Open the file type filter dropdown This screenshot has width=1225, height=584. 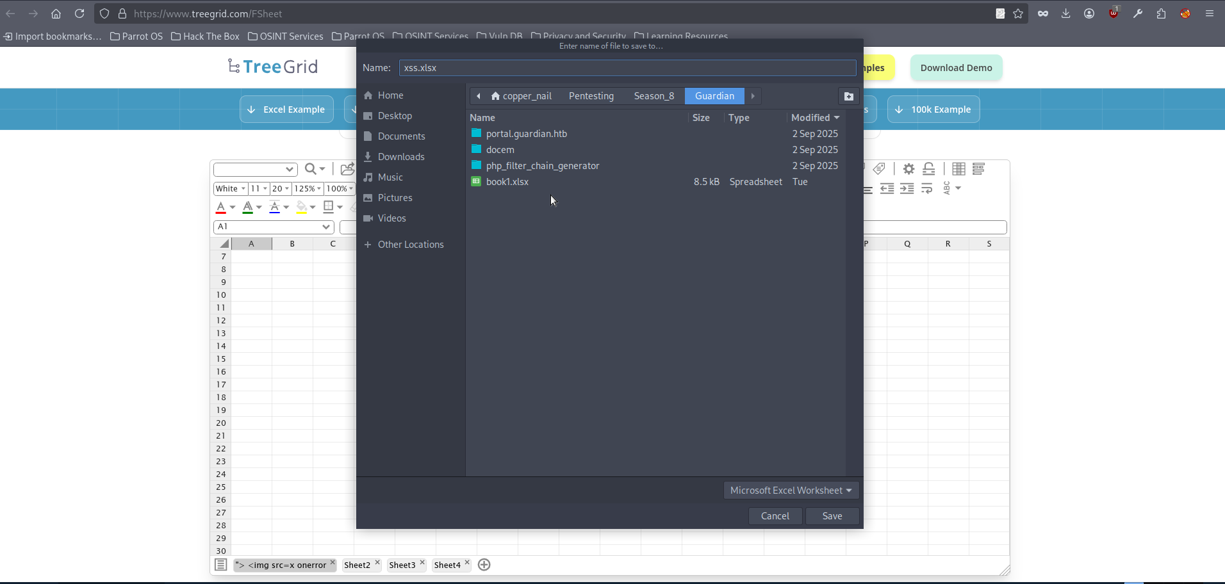click(x=791, y=491)
